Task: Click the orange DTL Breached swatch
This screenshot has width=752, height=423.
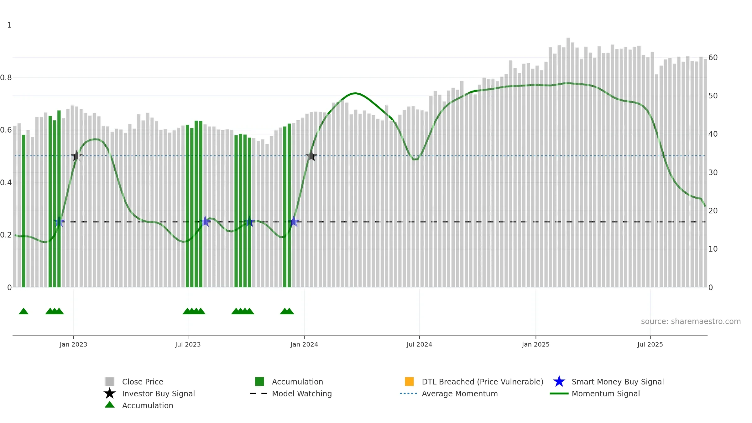Action: pos(409,382)
